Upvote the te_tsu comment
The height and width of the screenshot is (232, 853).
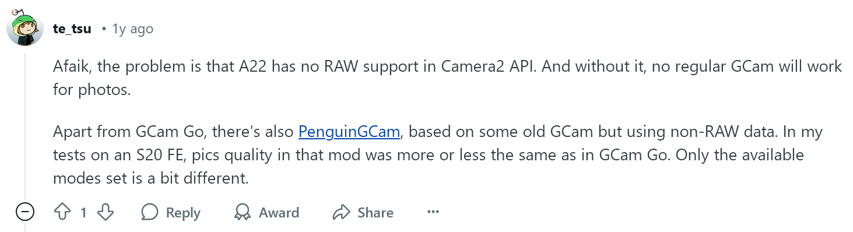62,213
